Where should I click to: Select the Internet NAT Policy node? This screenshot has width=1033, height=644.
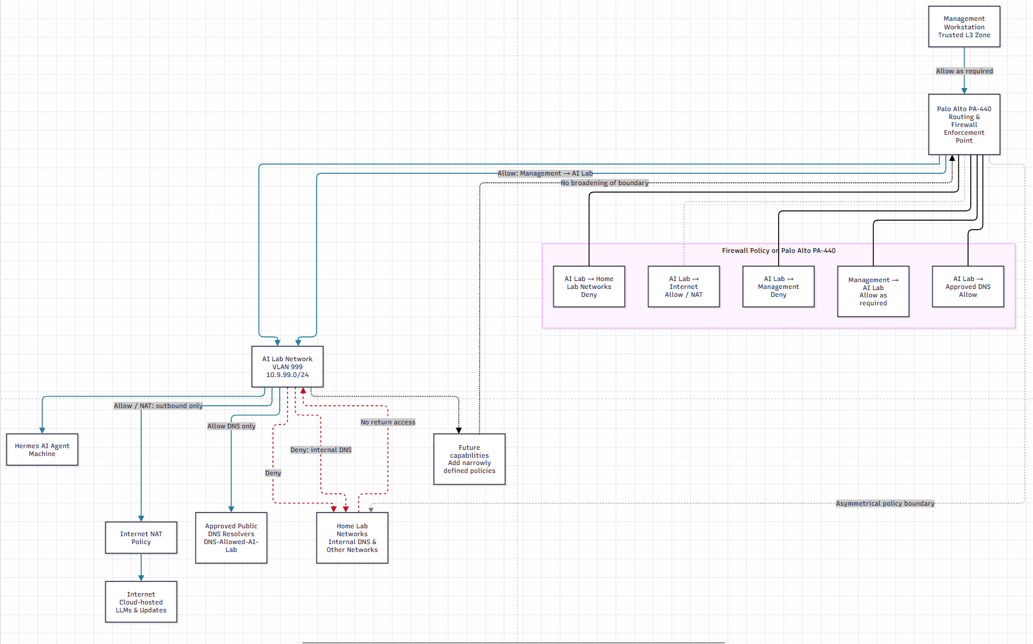click(x=141, y=538)
